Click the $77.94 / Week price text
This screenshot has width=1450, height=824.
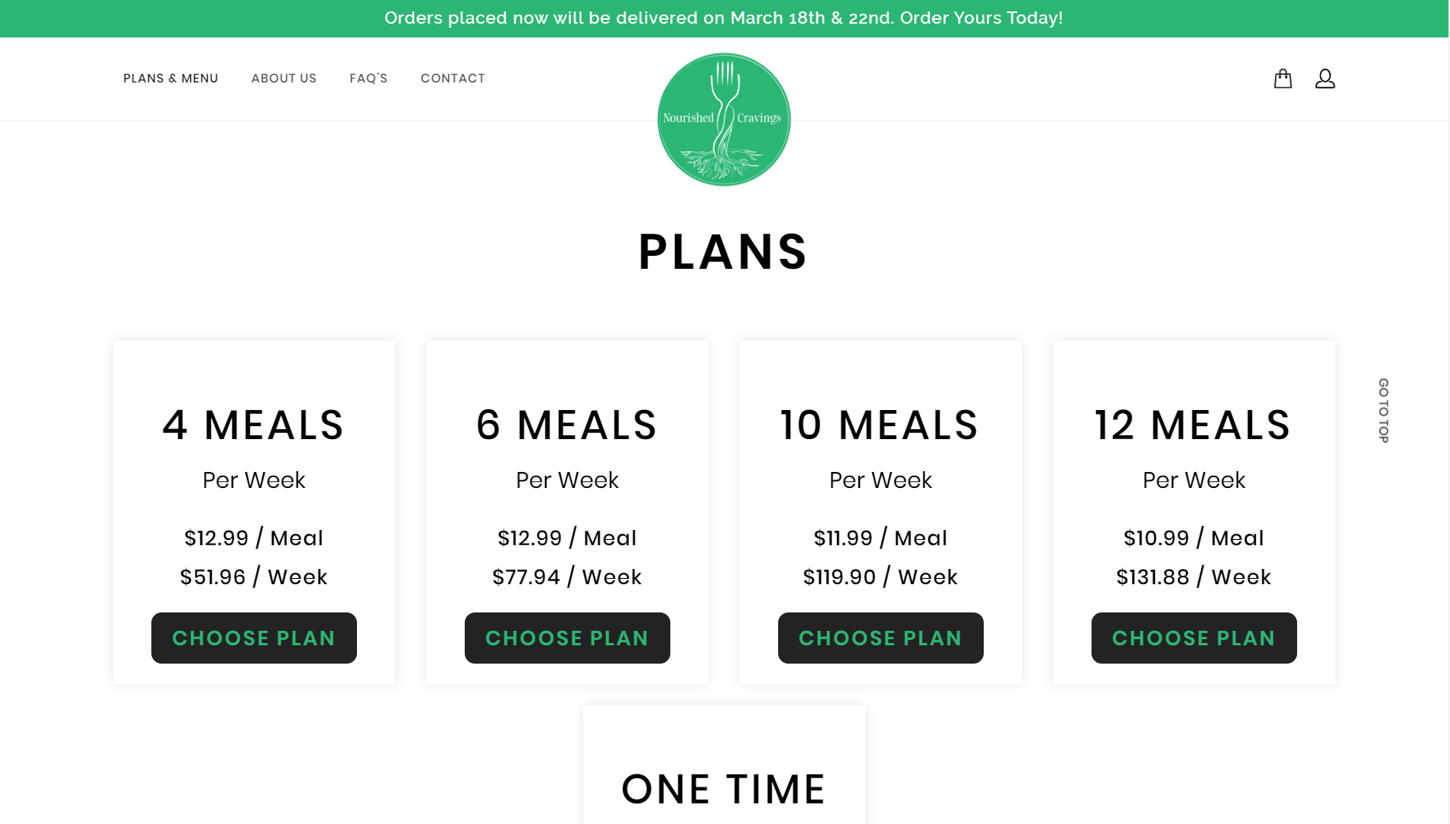tap(567, 577)
